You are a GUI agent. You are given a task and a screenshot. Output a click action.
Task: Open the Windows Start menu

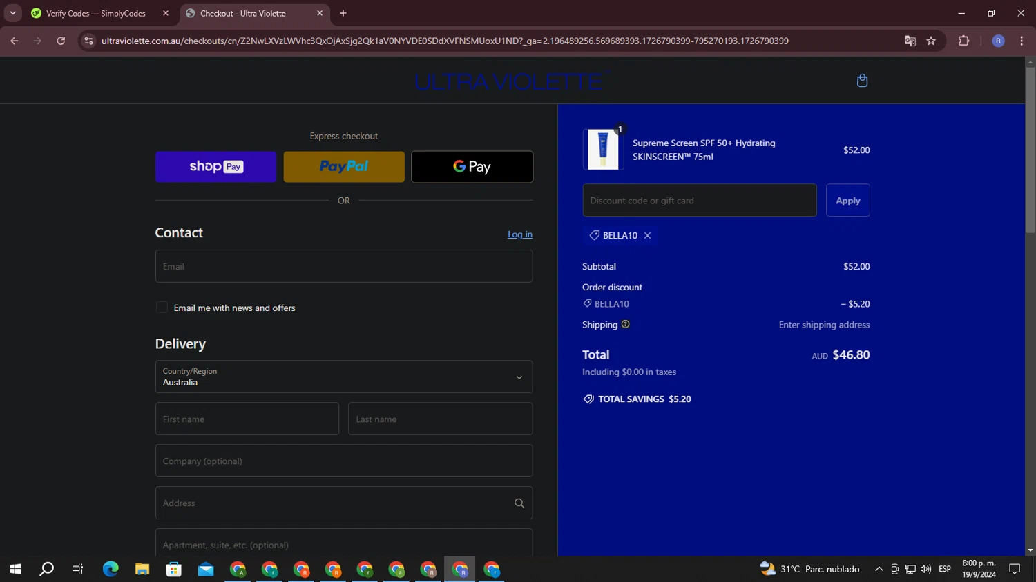[x=15, y=569]
